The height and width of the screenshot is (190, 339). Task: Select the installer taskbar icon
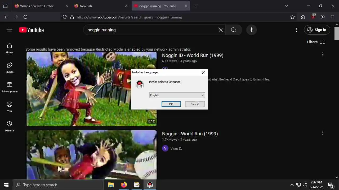point(150,185)
